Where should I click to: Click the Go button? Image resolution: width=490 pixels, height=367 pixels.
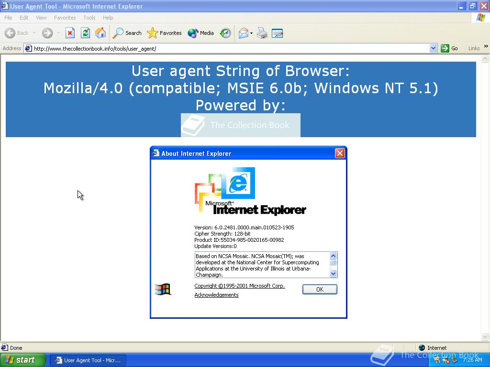pos(449,48)
